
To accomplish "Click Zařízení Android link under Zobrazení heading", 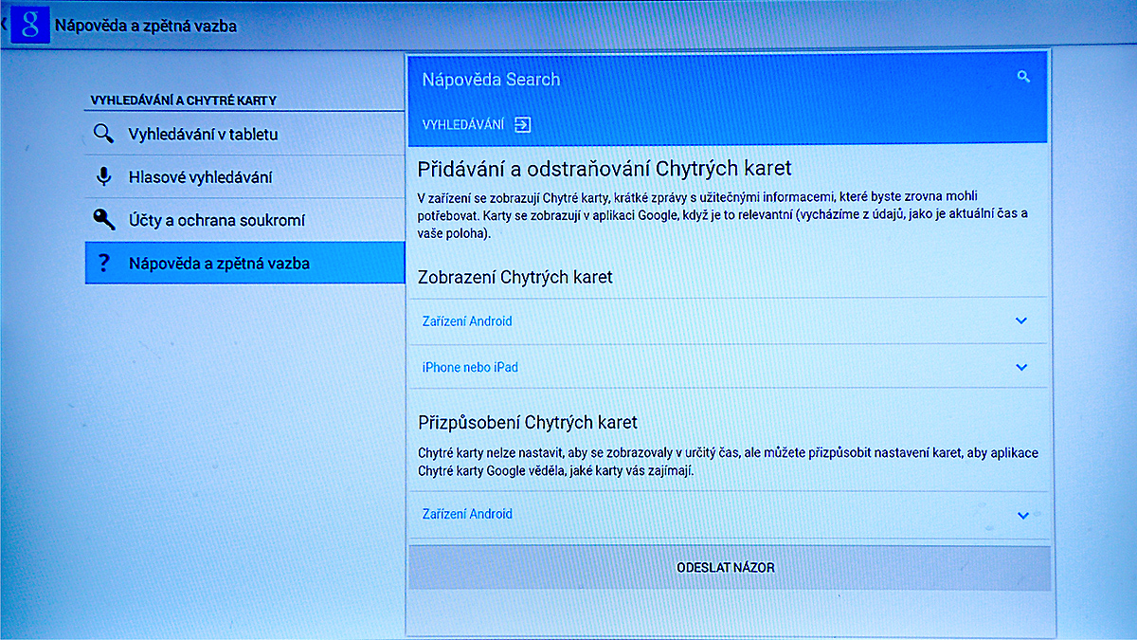I will pyautogui.click(x=467, y=321).
